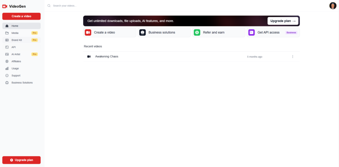Open the AI Artist menu item
Screen dimensions: 339x167
click(x=22, y=54)
